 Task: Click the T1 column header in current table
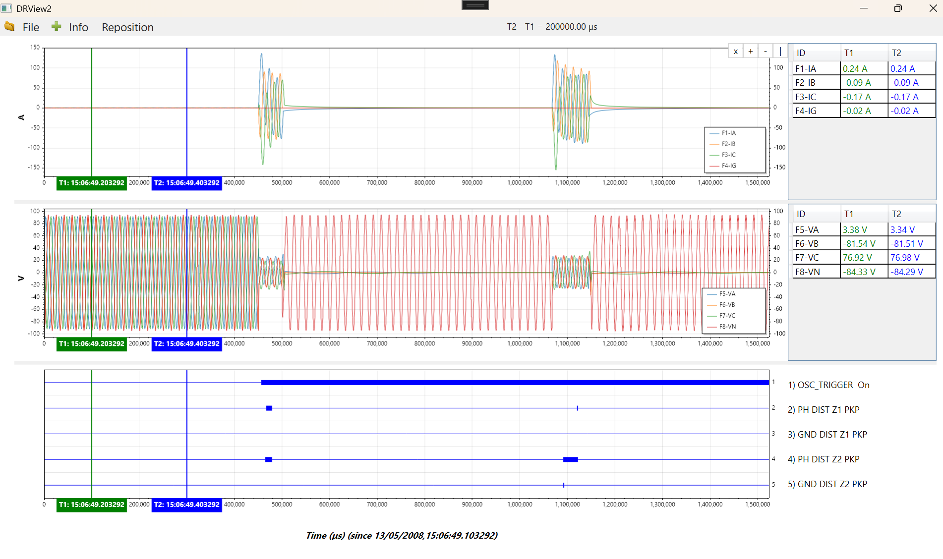pos(864,53)
